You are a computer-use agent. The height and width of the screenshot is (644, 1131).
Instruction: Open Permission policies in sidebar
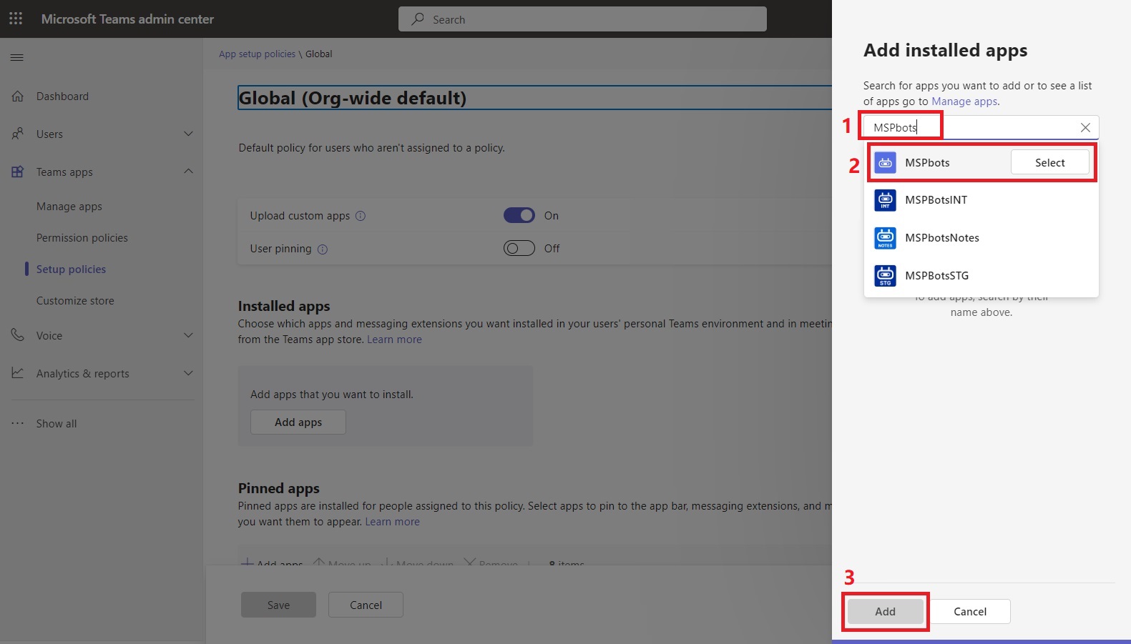[82, 238]
